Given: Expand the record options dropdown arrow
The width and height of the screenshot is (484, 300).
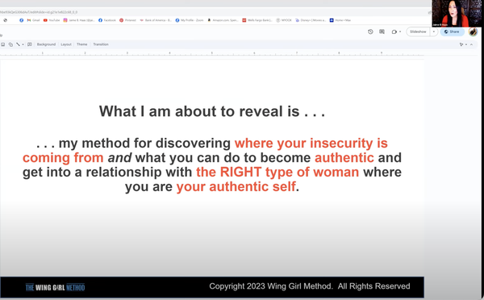Looking at the screenshot, I should 400,31.
